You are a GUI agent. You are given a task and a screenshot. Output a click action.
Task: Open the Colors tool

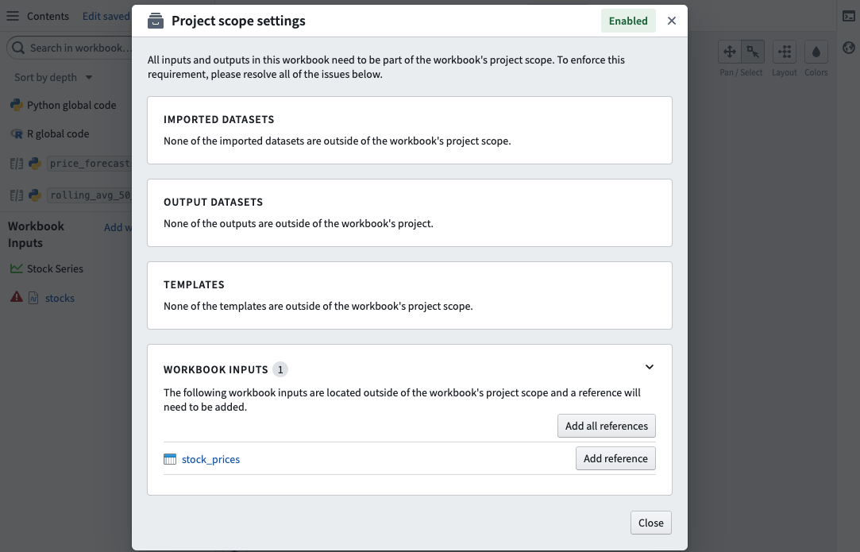(816, 52)
